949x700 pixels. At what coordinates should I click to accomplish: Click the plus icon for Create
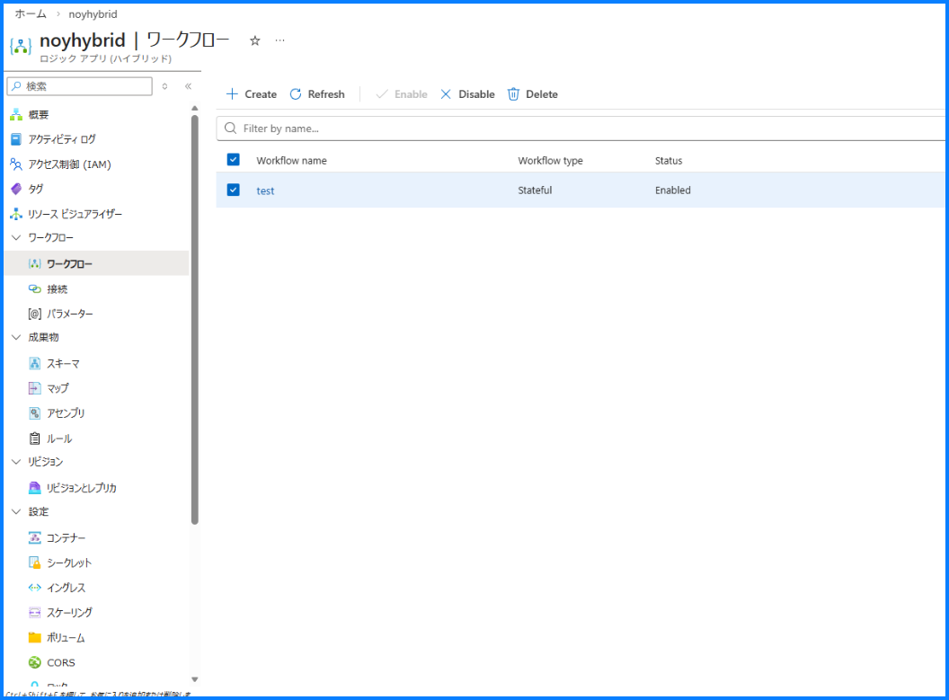click(x=232, y=93)
